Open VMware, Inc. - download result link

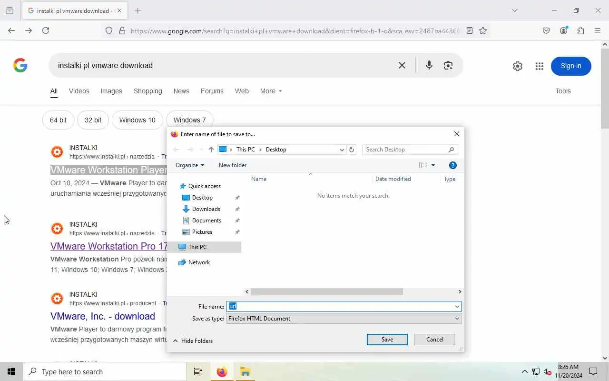(x=103, y=316)
